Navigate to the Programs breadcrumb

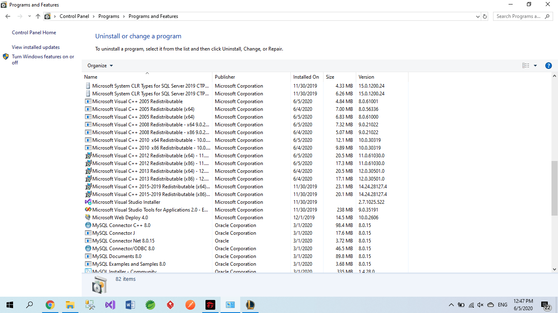coord(109,16)
